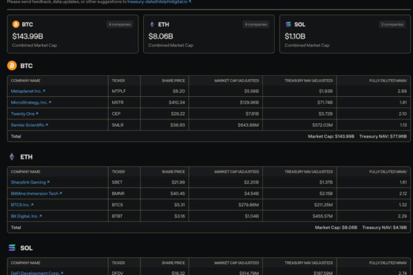Click BTC total Treasury NAV $77.96B
413x275 pixels.
point(383,136)
